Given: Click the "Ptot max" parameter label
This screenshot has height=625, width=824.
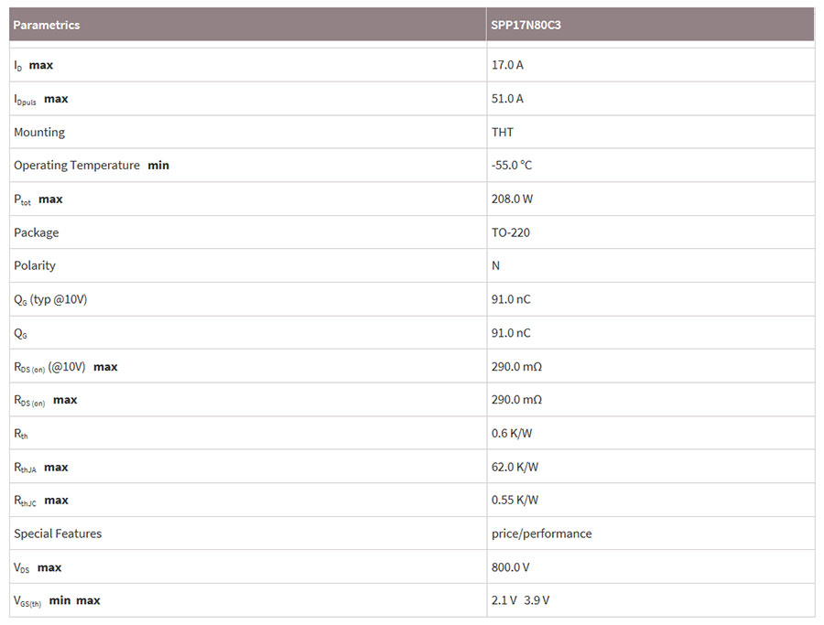Looking at the screenshot, I should pos(38,199).
